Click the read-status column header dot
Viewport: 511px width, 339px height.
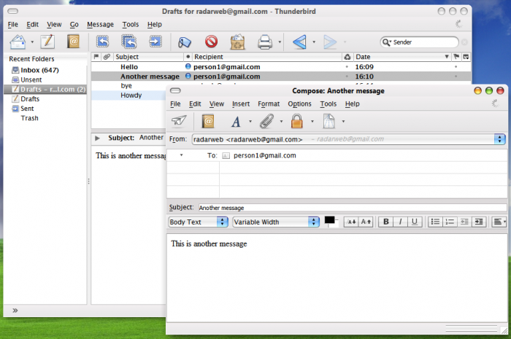click(188, 57)
